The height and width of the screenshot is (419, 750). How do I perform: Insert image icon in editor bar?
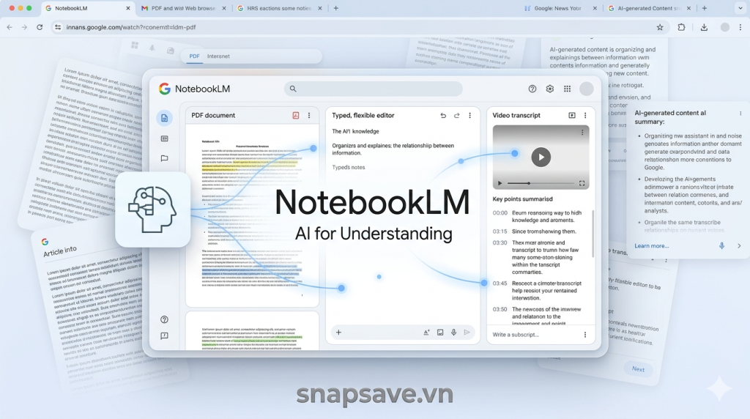pos(440,333)
